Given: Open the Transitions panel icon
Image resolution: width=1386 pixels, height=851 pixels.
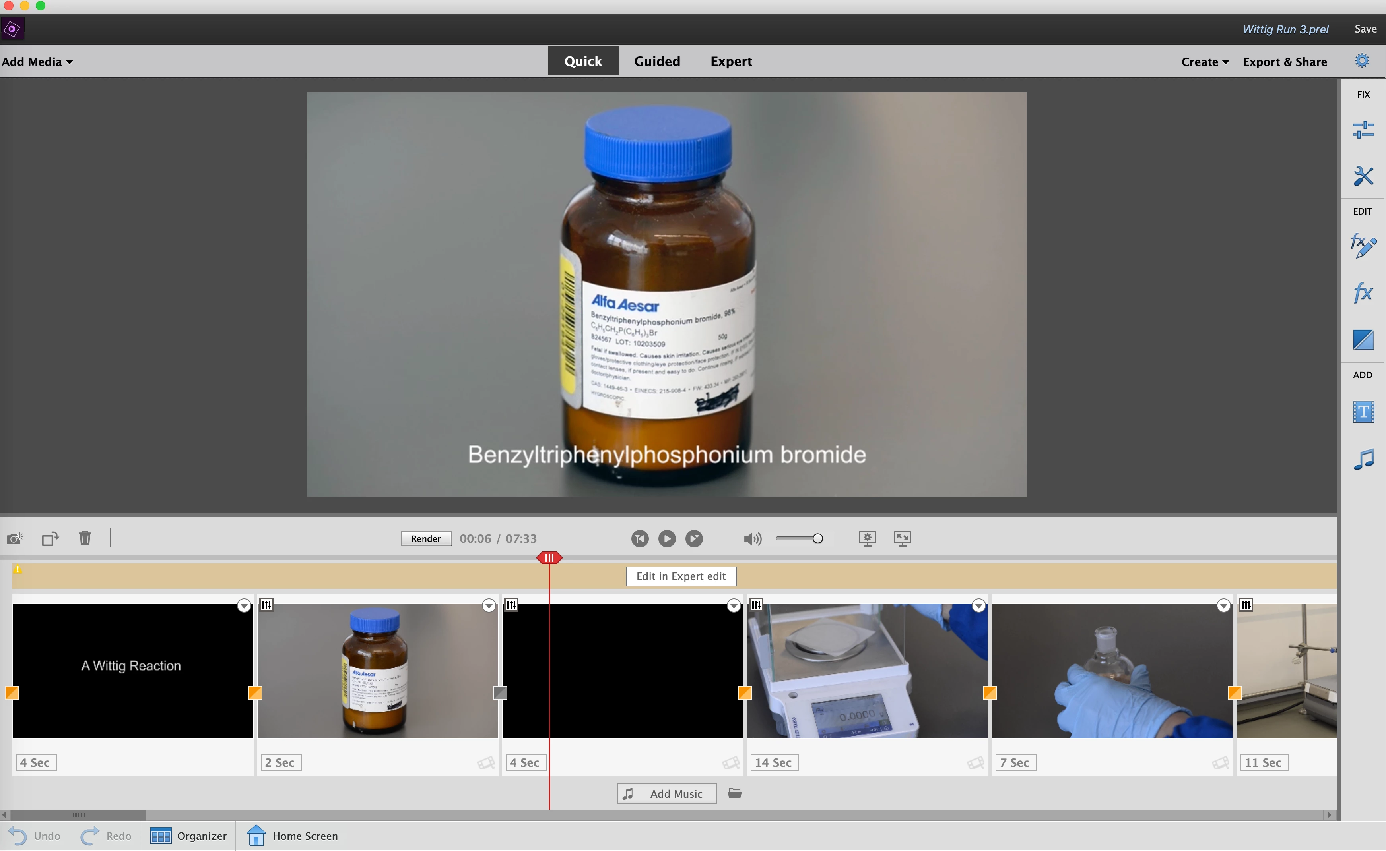Looking at the screenshot, I should (x=1363, y=339).
